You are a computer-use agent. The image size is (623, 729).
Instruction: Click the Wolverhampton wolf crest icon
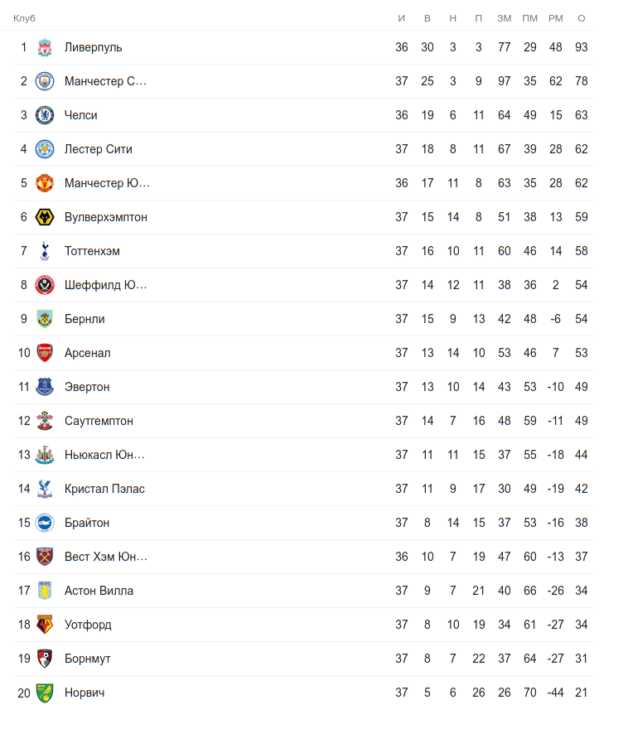coord(45,217)
